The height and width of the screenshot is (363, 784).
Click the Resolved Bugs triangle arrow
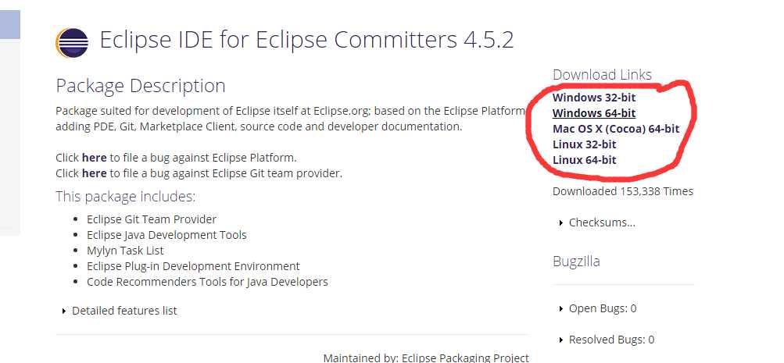point(561,340)
